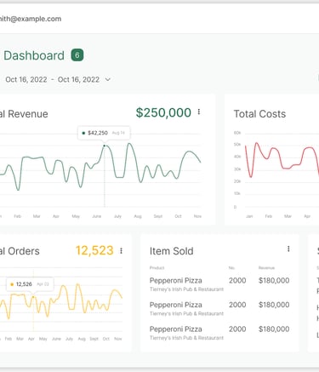
Task: Open the second Pepperoni Pizza row
Action: pos(219,309)
